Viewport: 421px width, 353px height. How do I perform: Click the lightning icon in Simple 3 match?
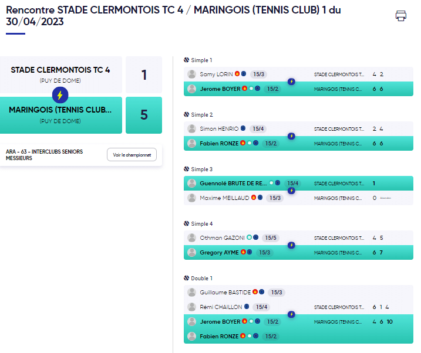coord(291,191)
